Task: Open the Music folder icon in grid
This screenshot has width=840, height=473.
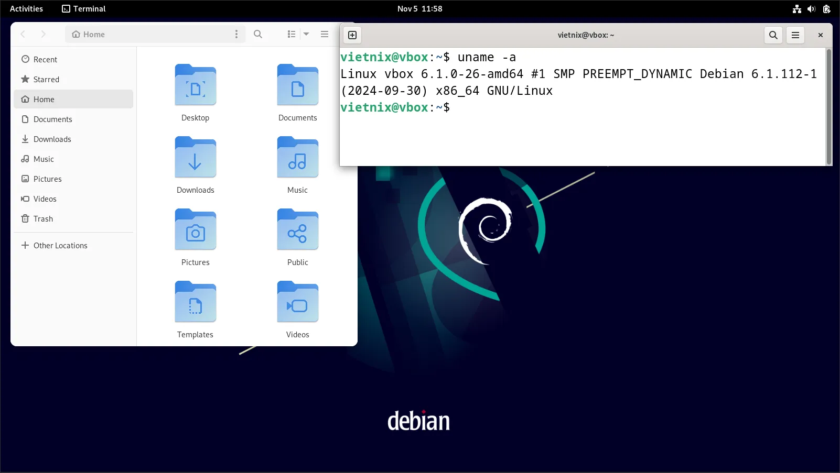Action: [297, 157]
